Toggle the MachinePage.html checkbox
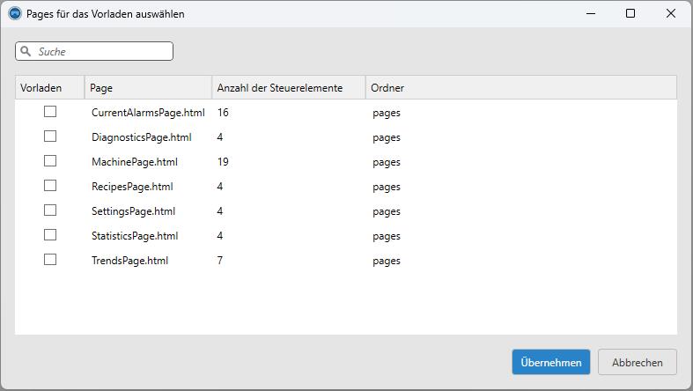 point(50,161)
